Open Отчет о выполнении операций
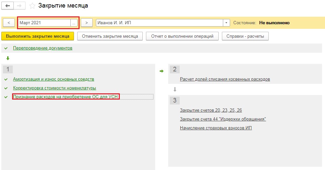 click(182, 36)
